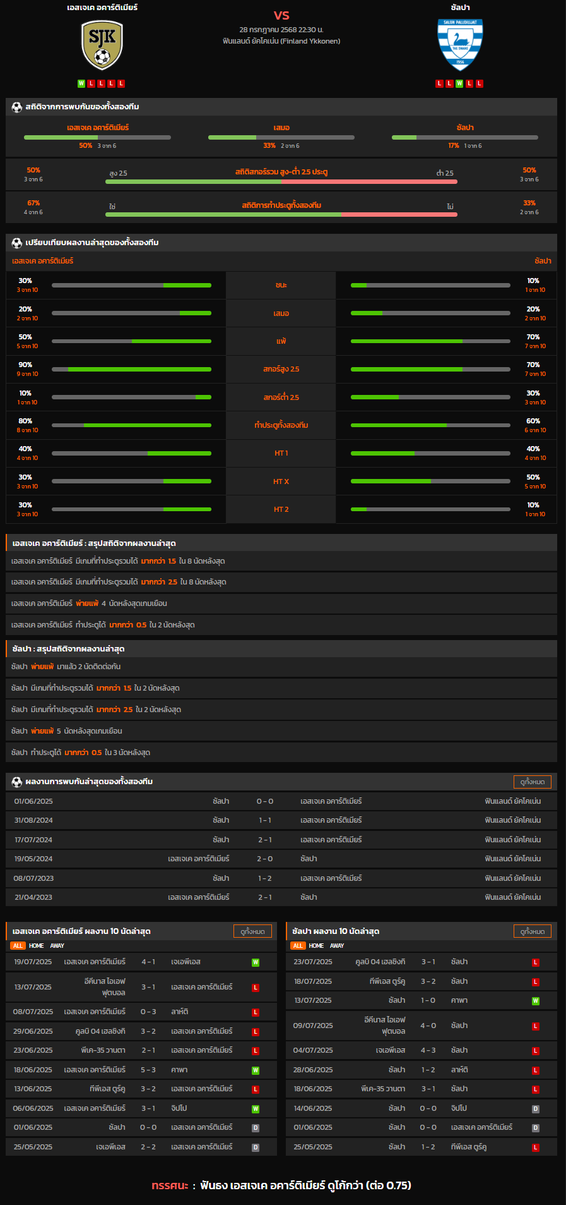Select AWAY tab in Salpa last 10 matches
The width and height of the screenshot is (566, 1205).
[338, 946]
